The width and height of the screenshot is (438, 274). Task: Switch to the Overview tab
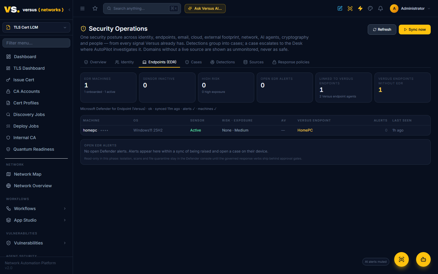(95, 62)
